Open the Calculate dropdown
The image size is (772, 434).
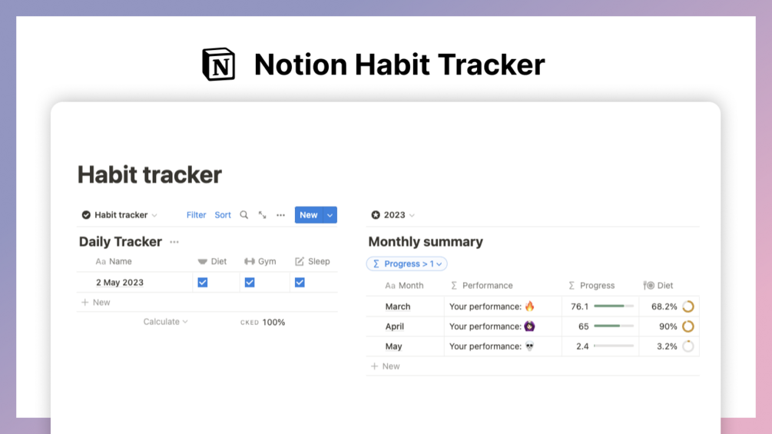pyautogui.click(x=165, y=321)
